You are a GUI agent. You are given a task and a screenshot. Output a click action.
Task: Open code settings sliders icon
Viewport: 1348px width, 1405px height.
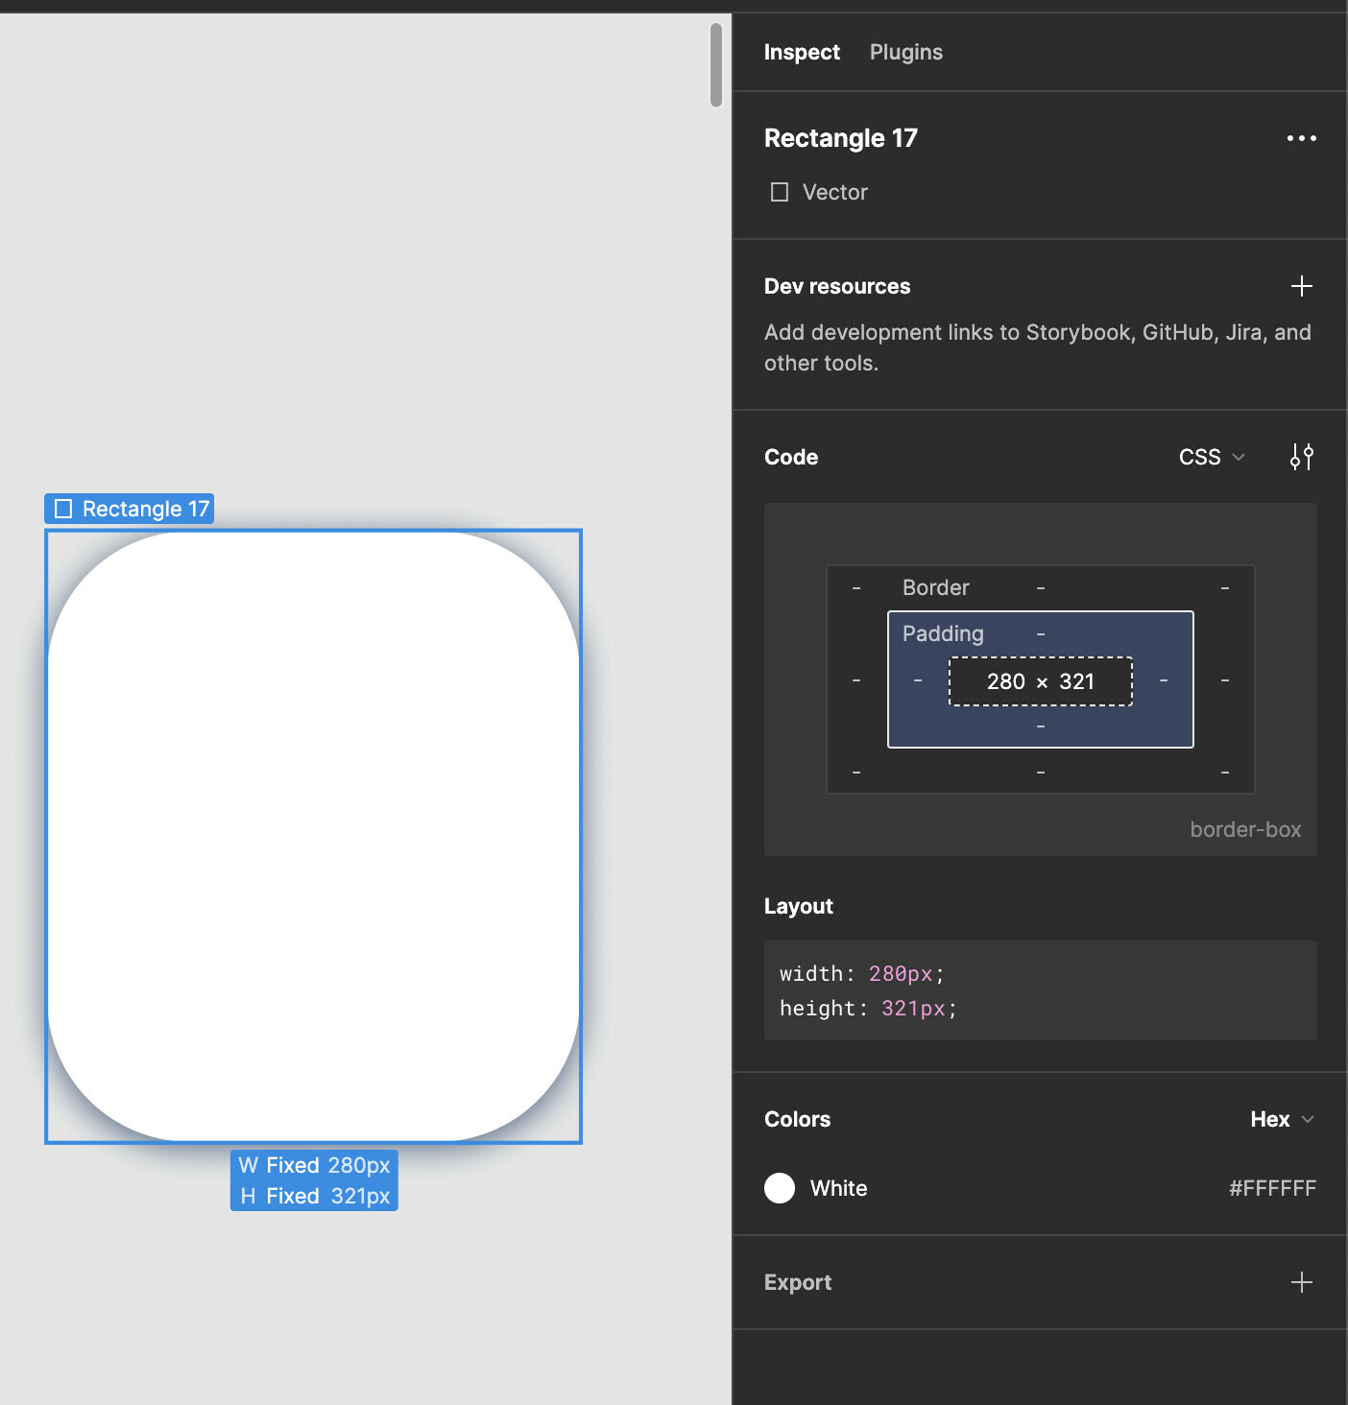1301,457
